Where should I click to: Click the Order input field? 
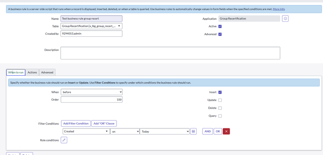click(92, 100)
